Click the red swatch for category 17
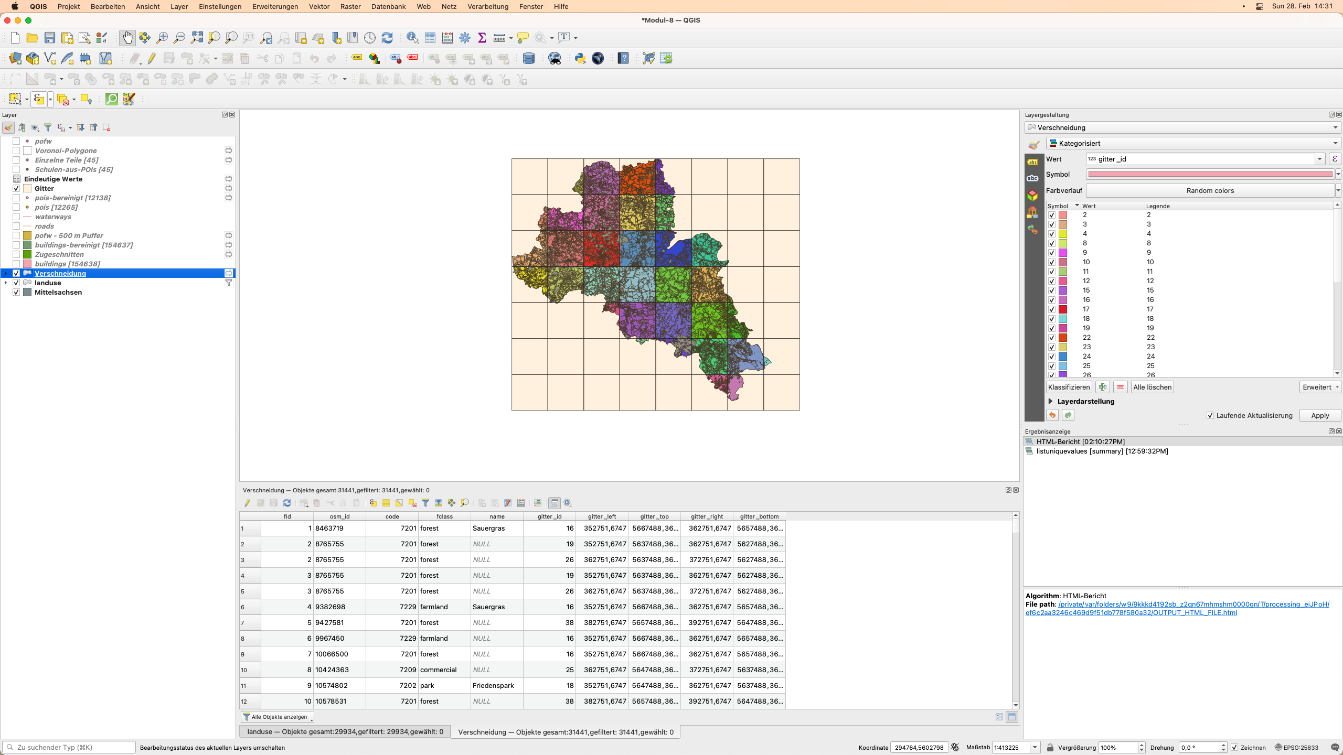Image resolution: width=1343 pixels, height=755 pixels. [1063, 309]
